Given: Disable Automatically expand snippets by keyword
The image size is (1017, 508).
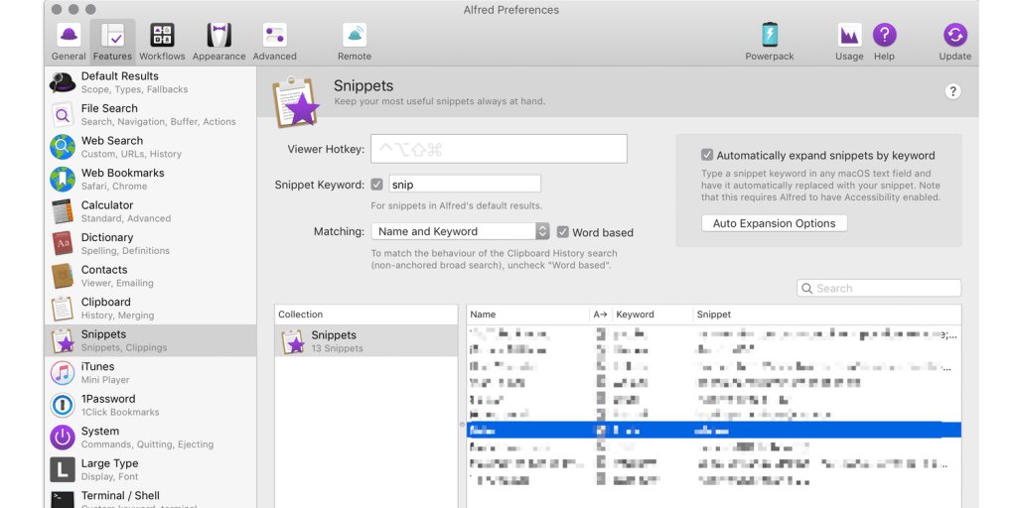Looking at the screenshot, I should [x=707, y=155].
